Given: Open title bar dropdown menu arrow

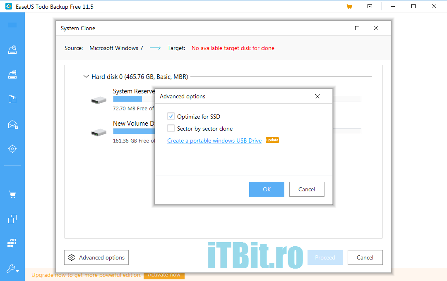Looking at the screenshot, I should (370, 7).
